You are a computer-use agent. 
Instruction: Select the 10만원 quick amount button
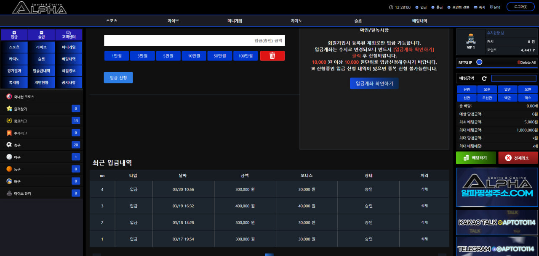pos(194,56)
